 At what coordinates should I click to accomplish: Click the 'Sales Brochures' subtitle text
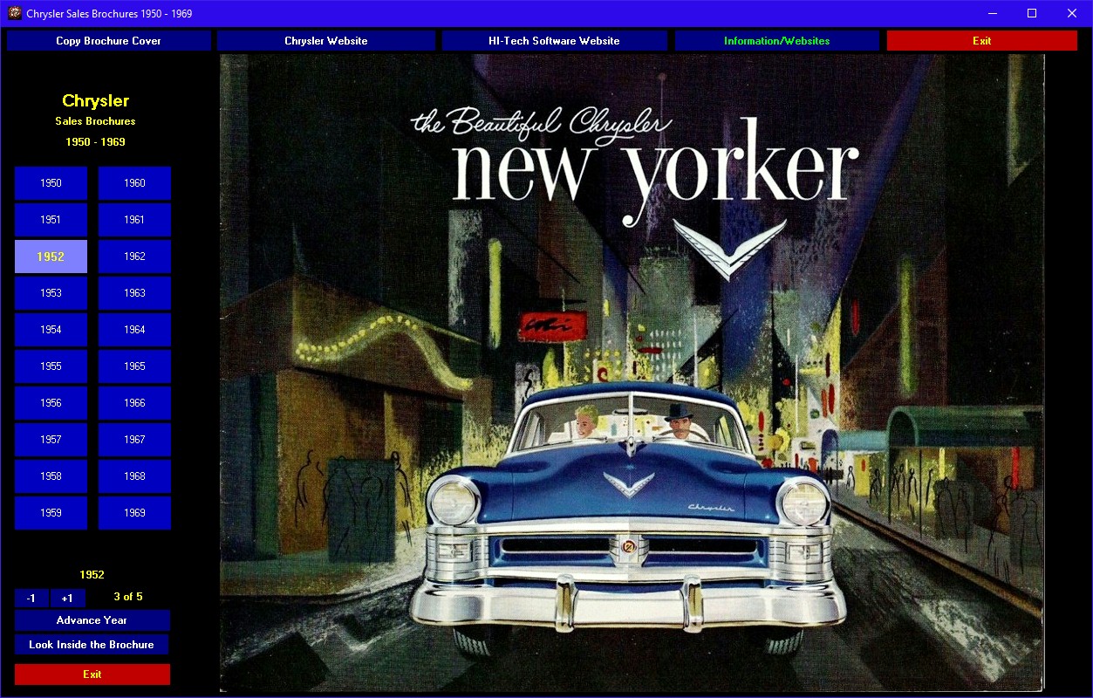pos(96,121)
